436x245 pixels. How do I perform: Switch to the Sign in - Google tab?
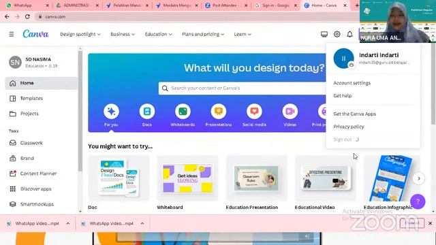coord(275,5)
